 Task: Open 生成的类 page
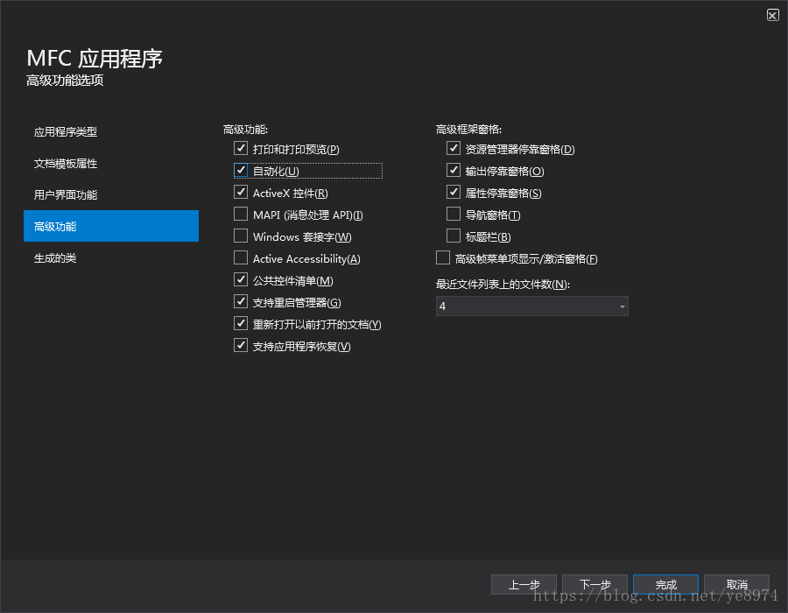(x=111, y=257)
